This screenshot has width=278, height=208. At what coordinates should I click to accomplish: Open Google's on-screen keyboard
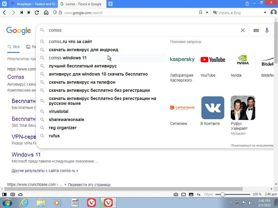click(256, 30)
